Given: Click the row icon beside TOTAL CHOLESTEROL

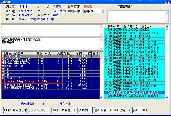Looking at the screenshot, I should (3, 63).
